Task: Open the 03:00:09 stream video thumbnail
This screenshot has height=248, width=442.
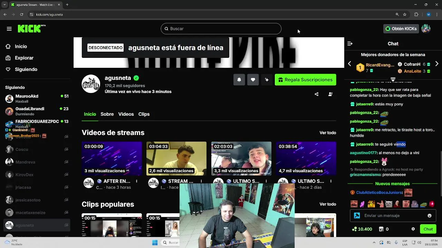Action: (112, 158)
